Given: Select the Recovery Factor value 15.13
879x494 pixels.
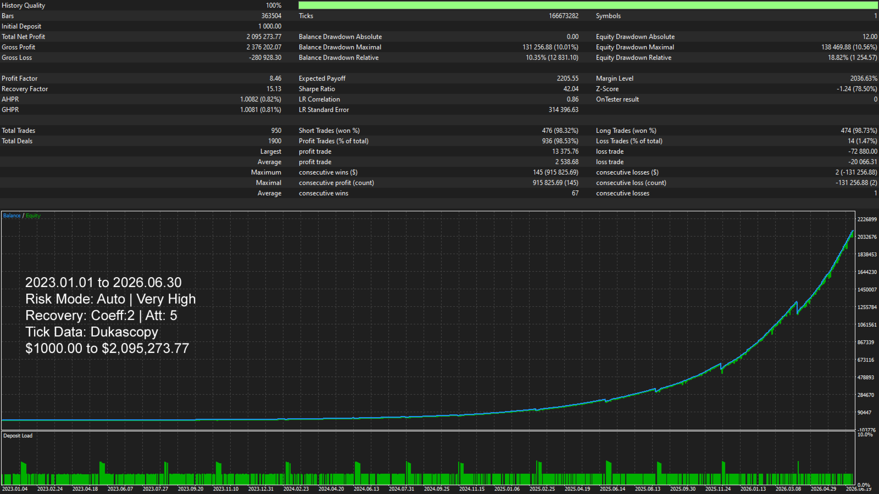Looking at the screenshot, I should (274, 89).
